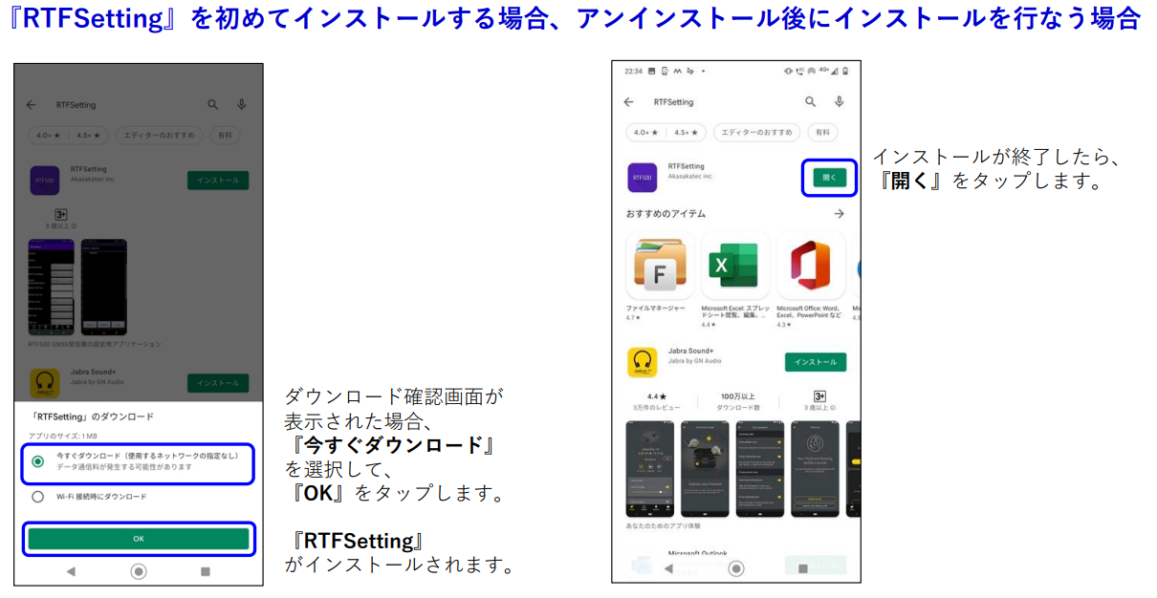The image size is (1157, 598).
Task: Tap RTF500 app icon beside 開く button
Action: [x=643, y=178]
